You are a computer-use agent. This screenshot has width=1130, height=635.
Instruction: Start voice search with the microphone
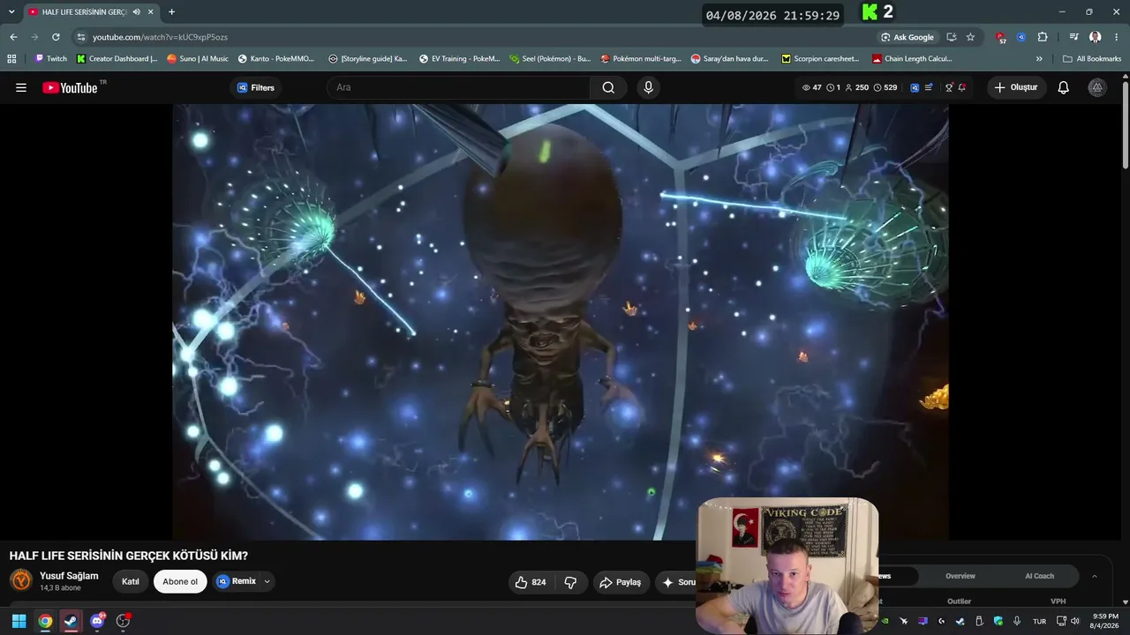point(649,87)
